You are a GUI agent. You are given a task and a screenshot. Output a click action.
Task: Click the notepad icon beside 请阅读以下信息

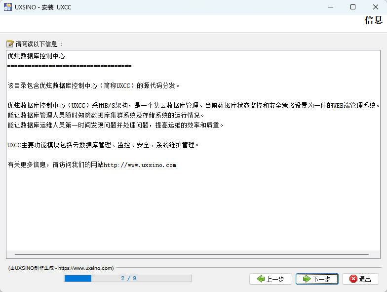tap(10, 43)
